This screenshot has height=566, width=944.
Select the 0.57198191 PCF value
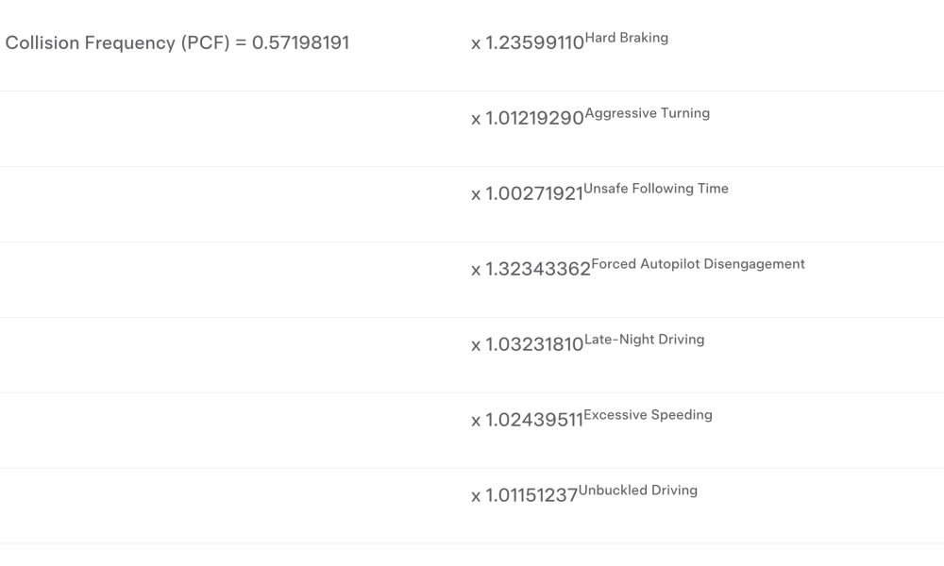coord(300,42)
